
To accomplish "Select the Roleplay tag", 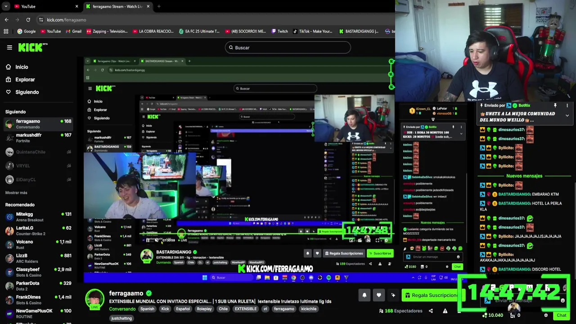I will click(x=204, y=309).
